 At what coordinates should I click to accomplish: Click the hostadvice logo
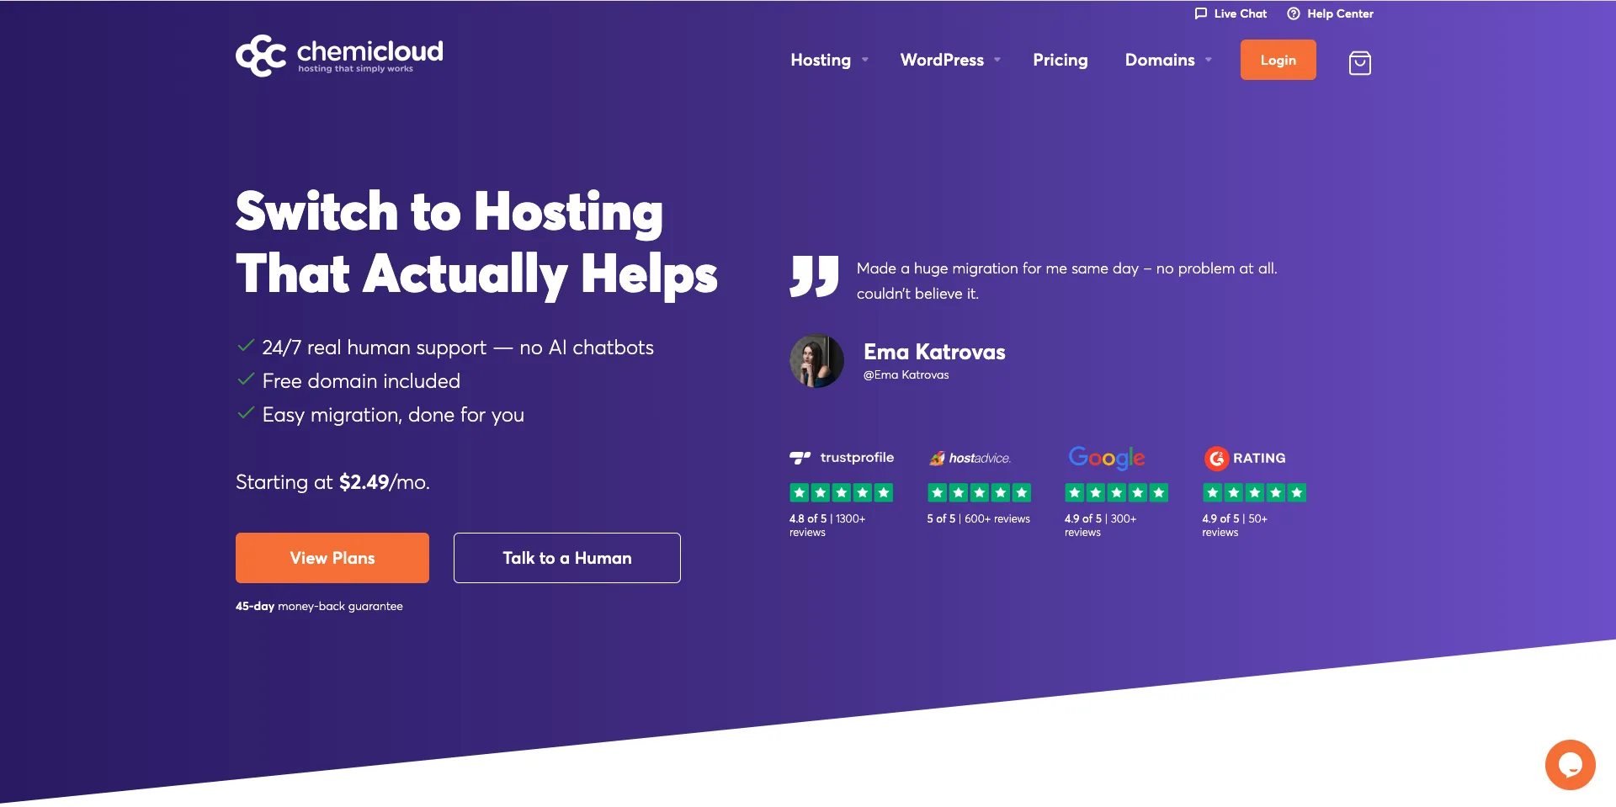click(970, 458)
